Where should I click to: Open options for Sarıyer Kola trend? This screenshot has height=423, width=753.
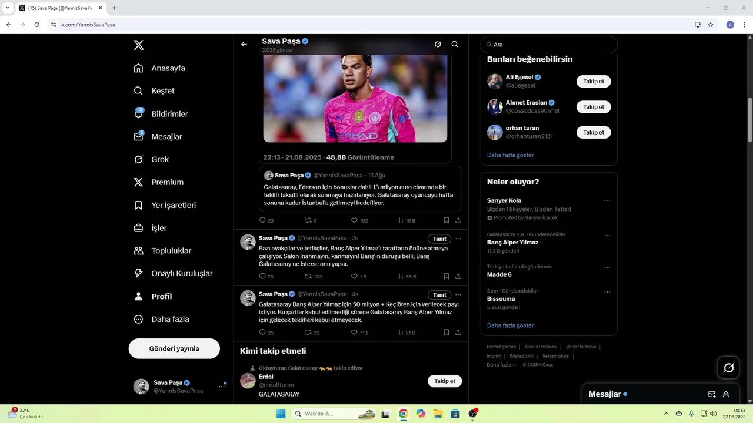coord(607,200)
